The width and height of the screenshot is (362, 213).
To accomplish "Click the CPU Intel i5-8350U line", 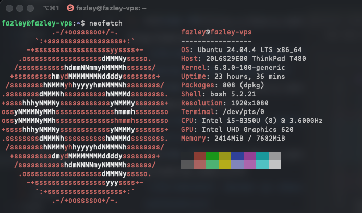I will pyautogui.click(x=251, y=121).
